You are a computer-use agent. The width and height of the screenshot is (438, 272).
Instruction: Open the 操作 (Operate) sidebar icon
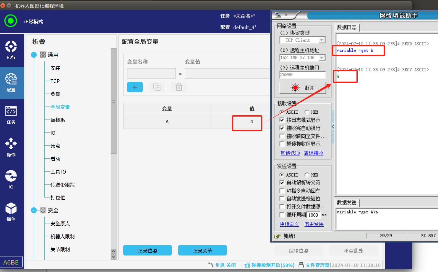tap(11, 147)
